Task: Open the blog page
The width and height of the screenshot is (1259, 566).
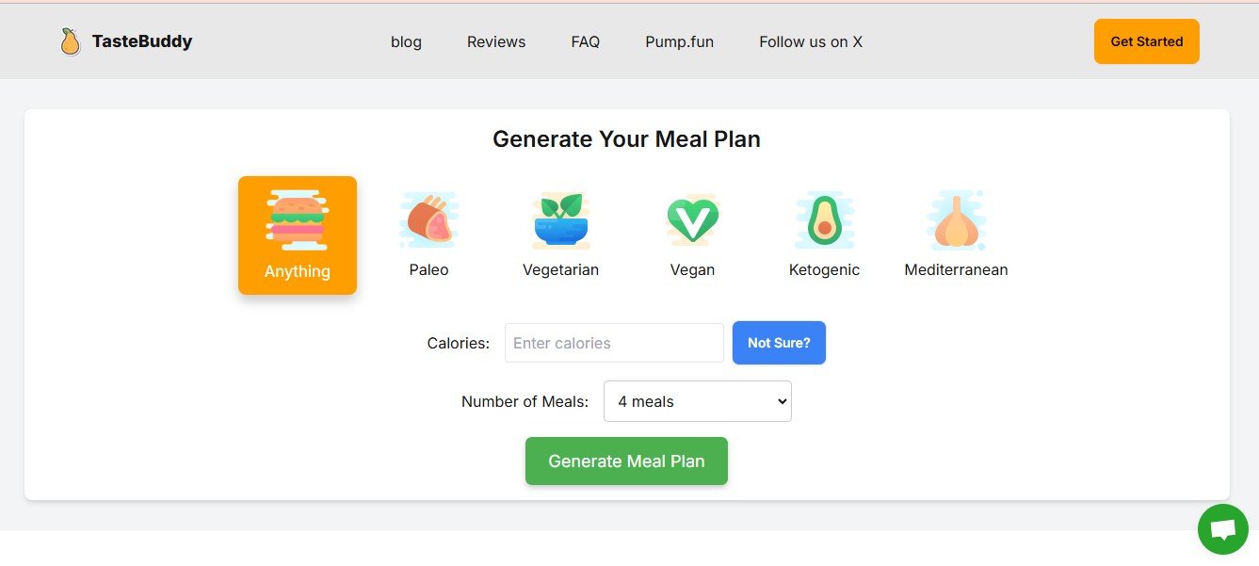Action: pos(406,41)
